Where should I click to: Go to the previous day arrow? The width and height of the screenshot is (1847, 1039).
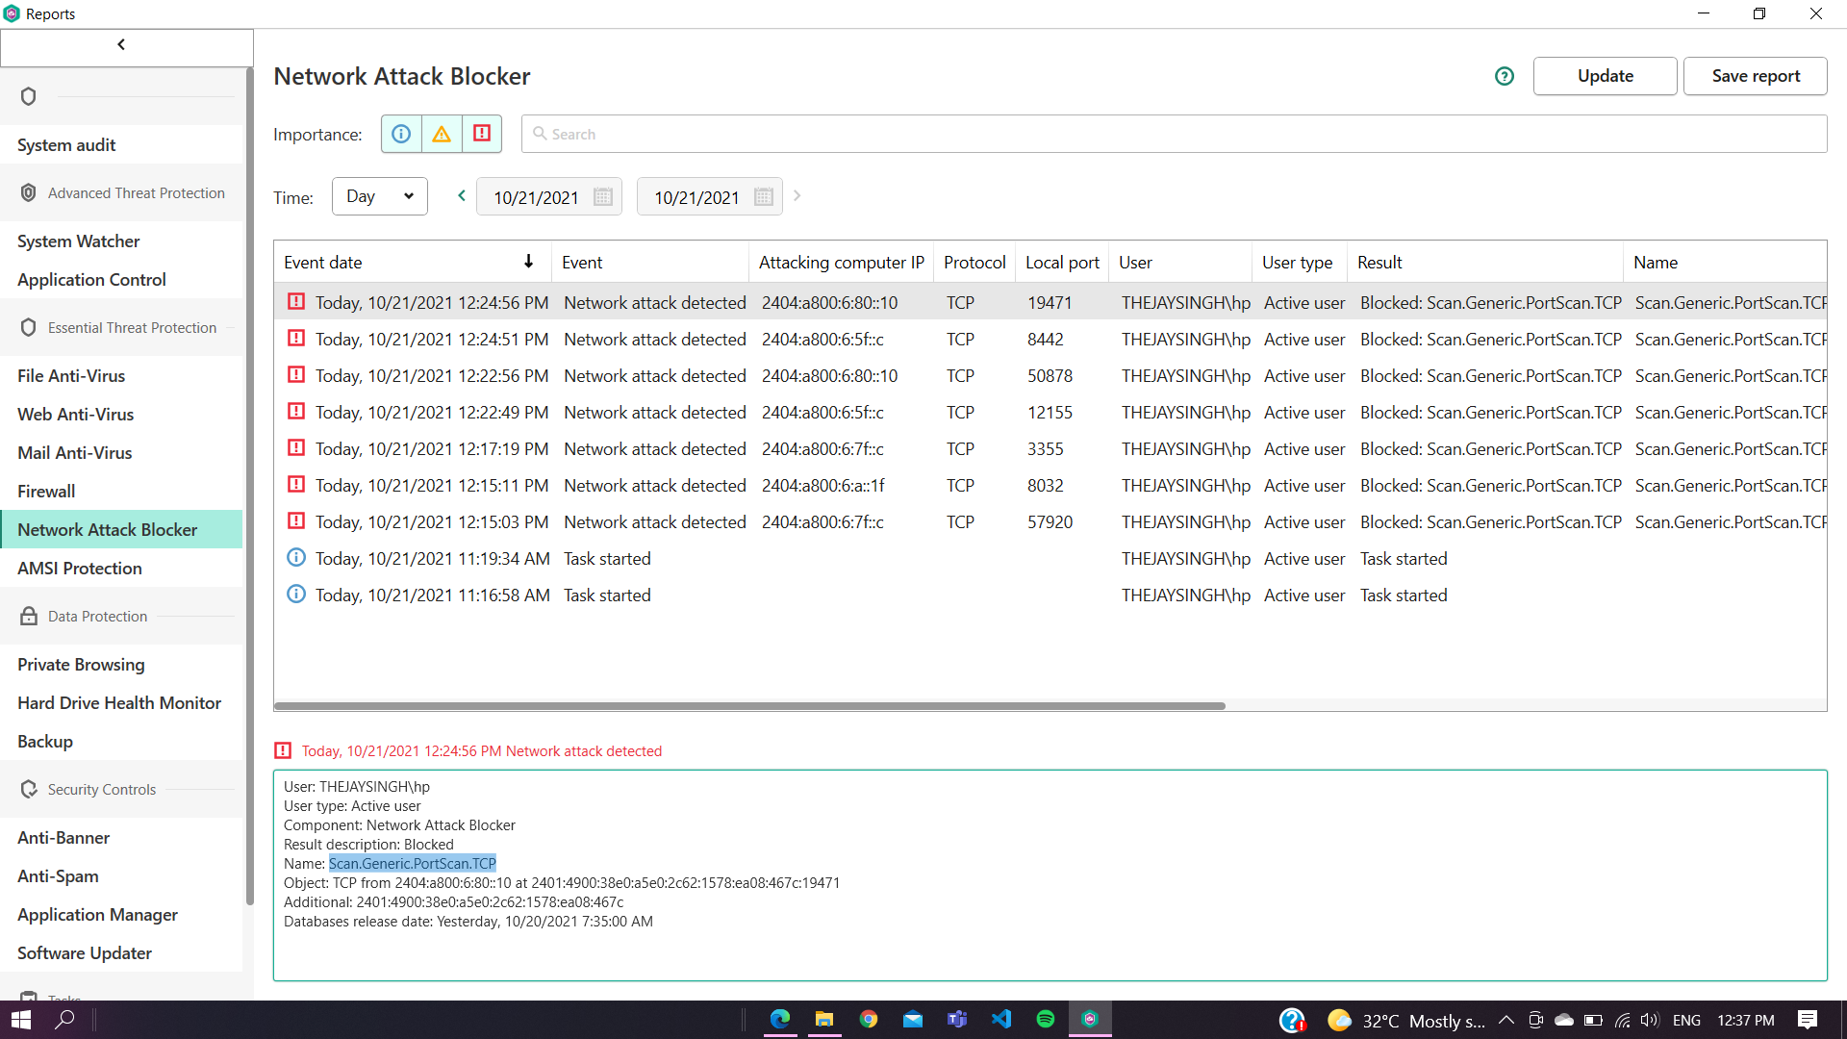click(462, 196)
